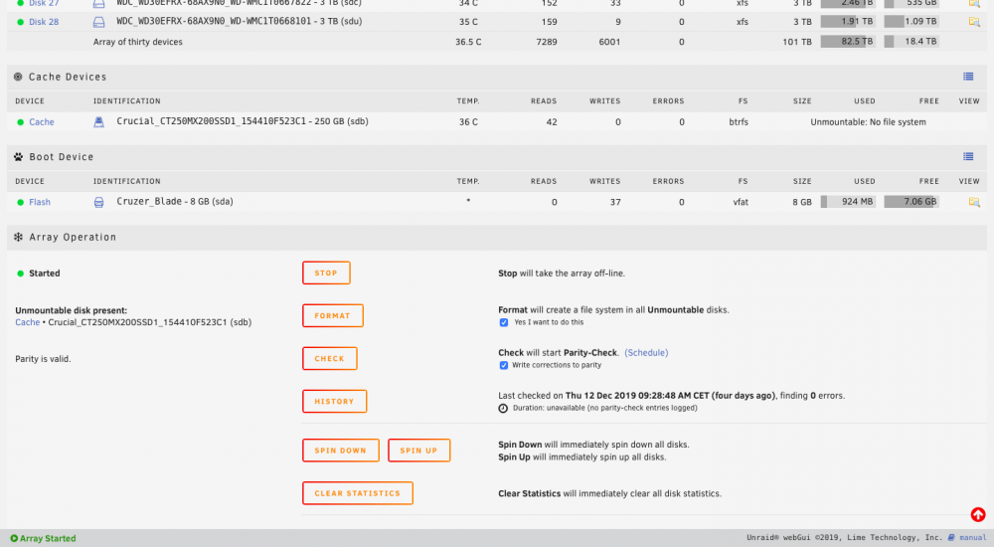Click the Array Started status icon
Screen dimensions: 994x547
(x=14, y=538)
